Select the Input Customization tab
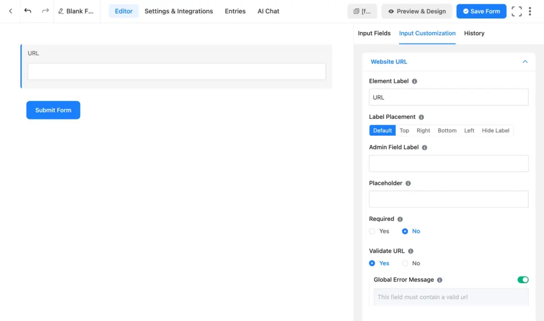The image size is (544, 321). click(x=427, y=33)
